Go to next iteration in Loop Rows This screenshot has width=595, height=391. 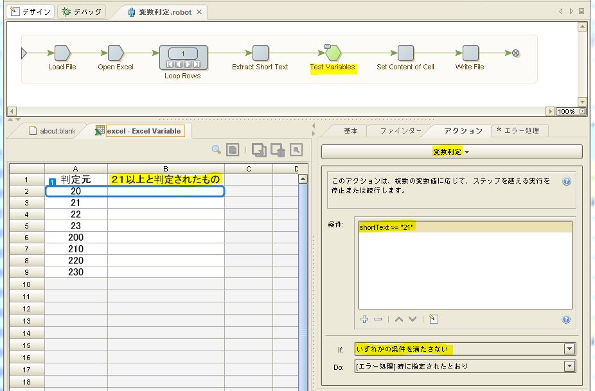tap(188, 64)
